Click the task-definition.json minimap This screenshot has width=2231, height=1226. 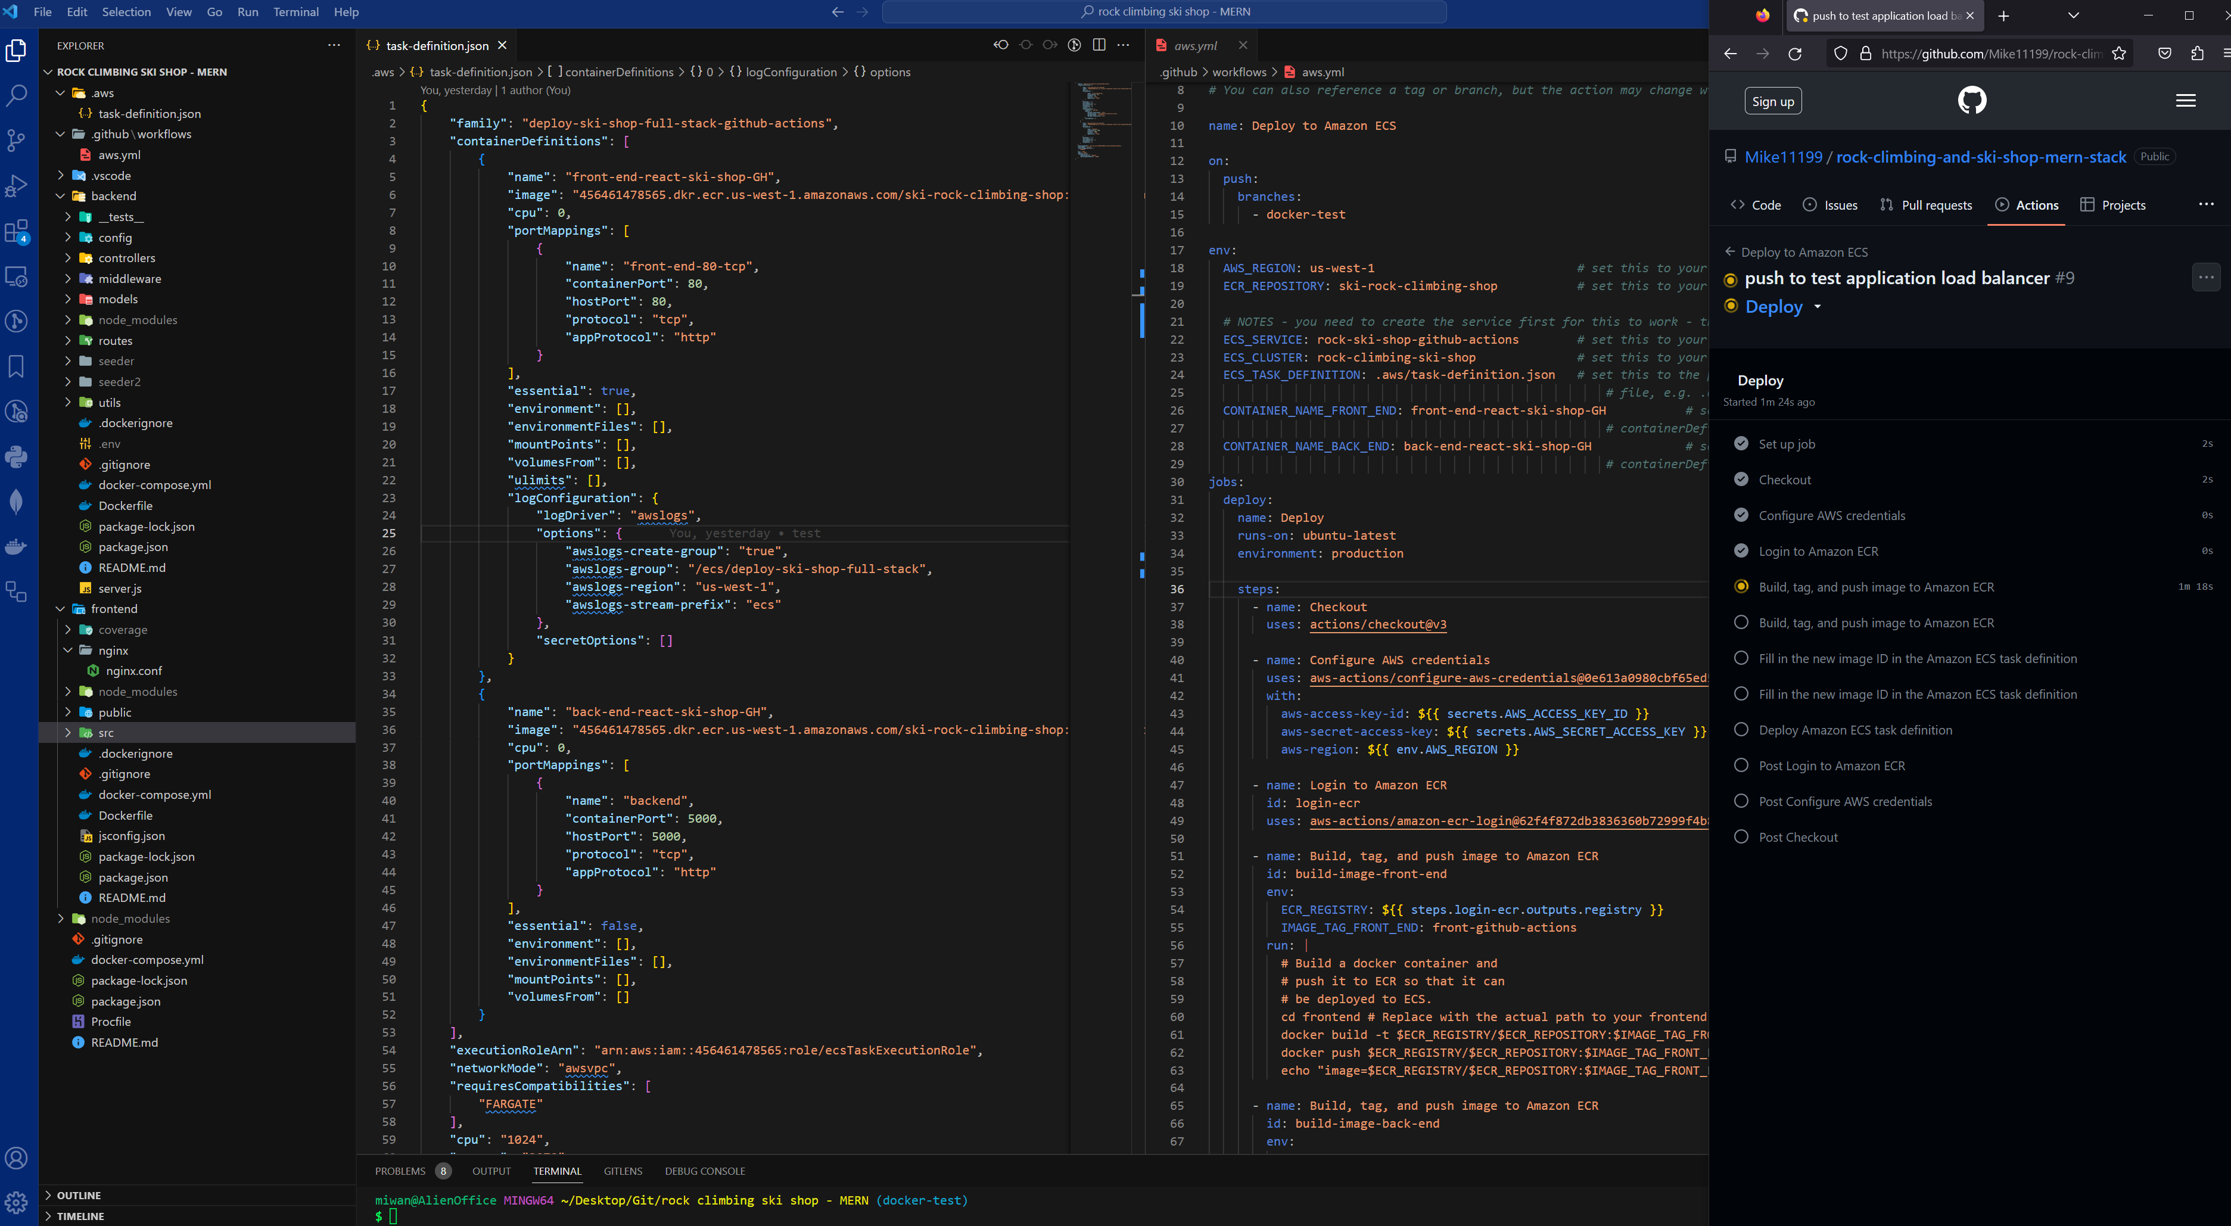[x=1103, y=121]
